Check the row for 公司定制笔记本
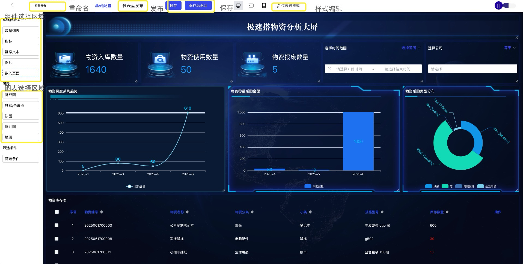 pos(57,225)
